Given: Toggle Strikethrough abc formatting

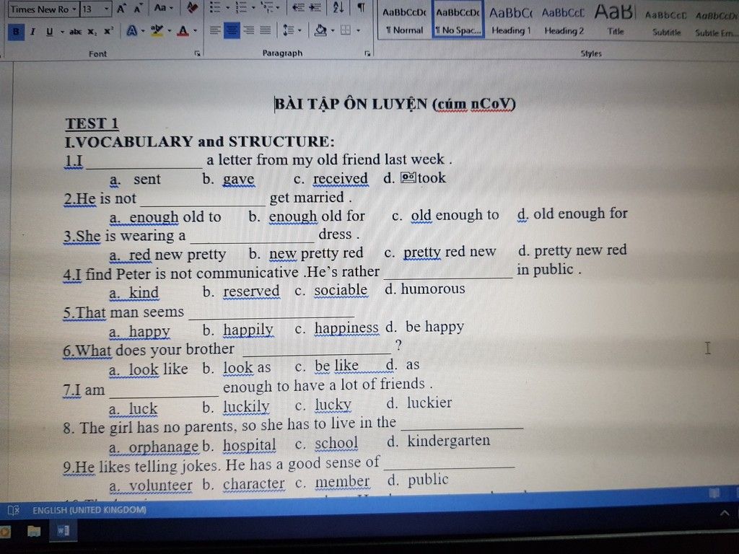Looking at the screenshot, I should click(75, 32).
